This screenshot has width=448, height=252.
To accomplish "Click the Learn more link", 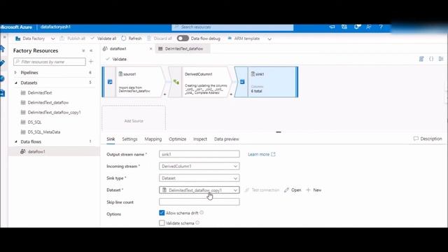I will [x=261, y=154].
